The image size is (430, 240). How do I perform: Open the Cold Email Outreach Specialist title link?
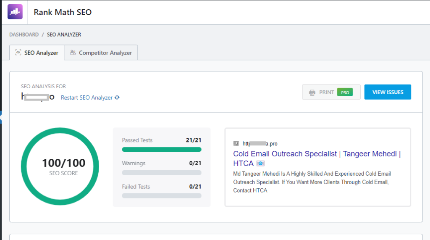317,158
